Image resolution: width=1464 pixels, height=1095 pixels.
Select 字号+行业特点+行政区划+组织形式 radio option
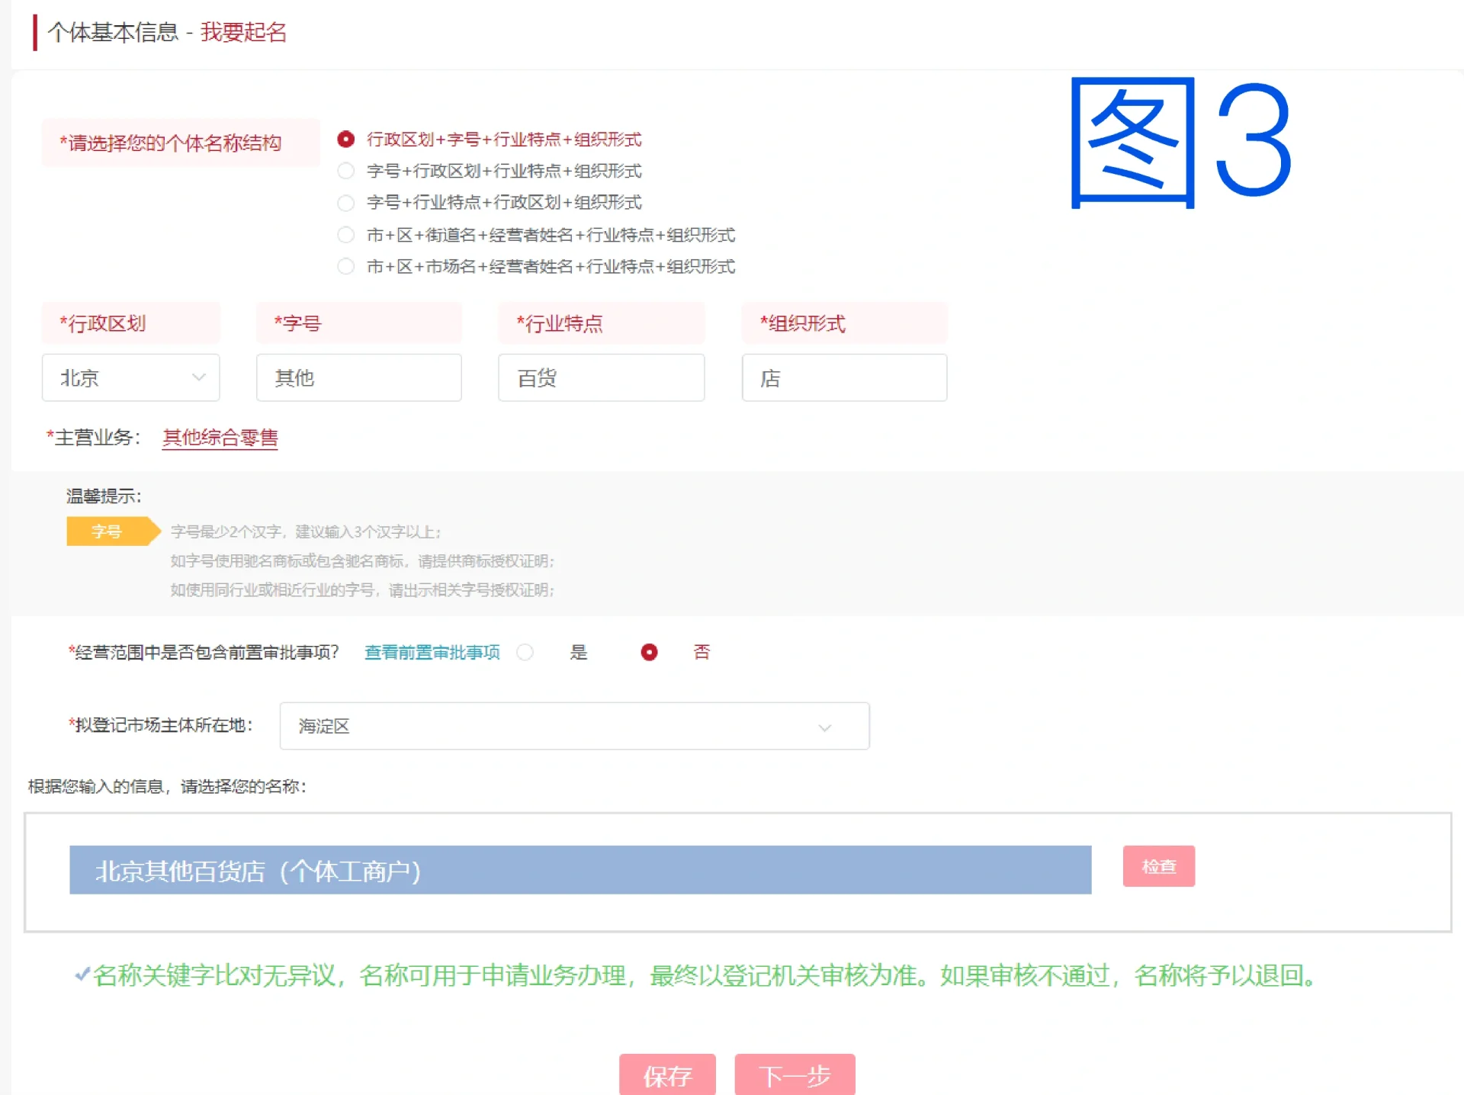point(345,203)
